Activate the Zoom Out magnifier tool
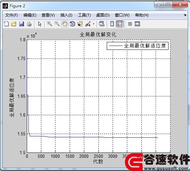Viewport: 190px width, 171px height. 57,24
